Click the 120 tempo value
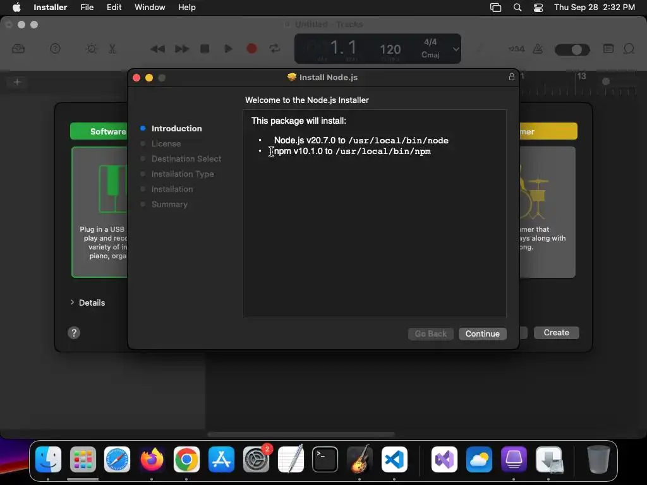Viewport: 647px width, 485px height. pyautogui.click(x=390, y=49)
